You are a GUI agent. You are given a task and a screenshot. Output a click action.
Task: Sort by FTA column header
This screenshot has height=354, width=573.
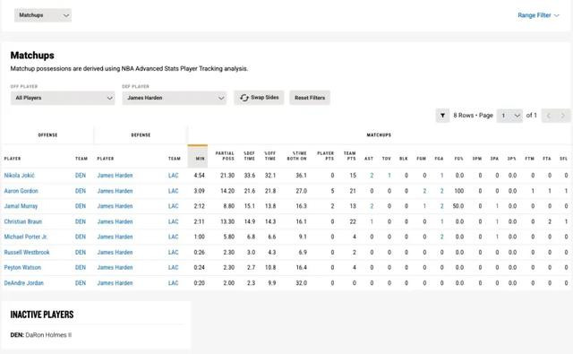(x=547, y=159)
